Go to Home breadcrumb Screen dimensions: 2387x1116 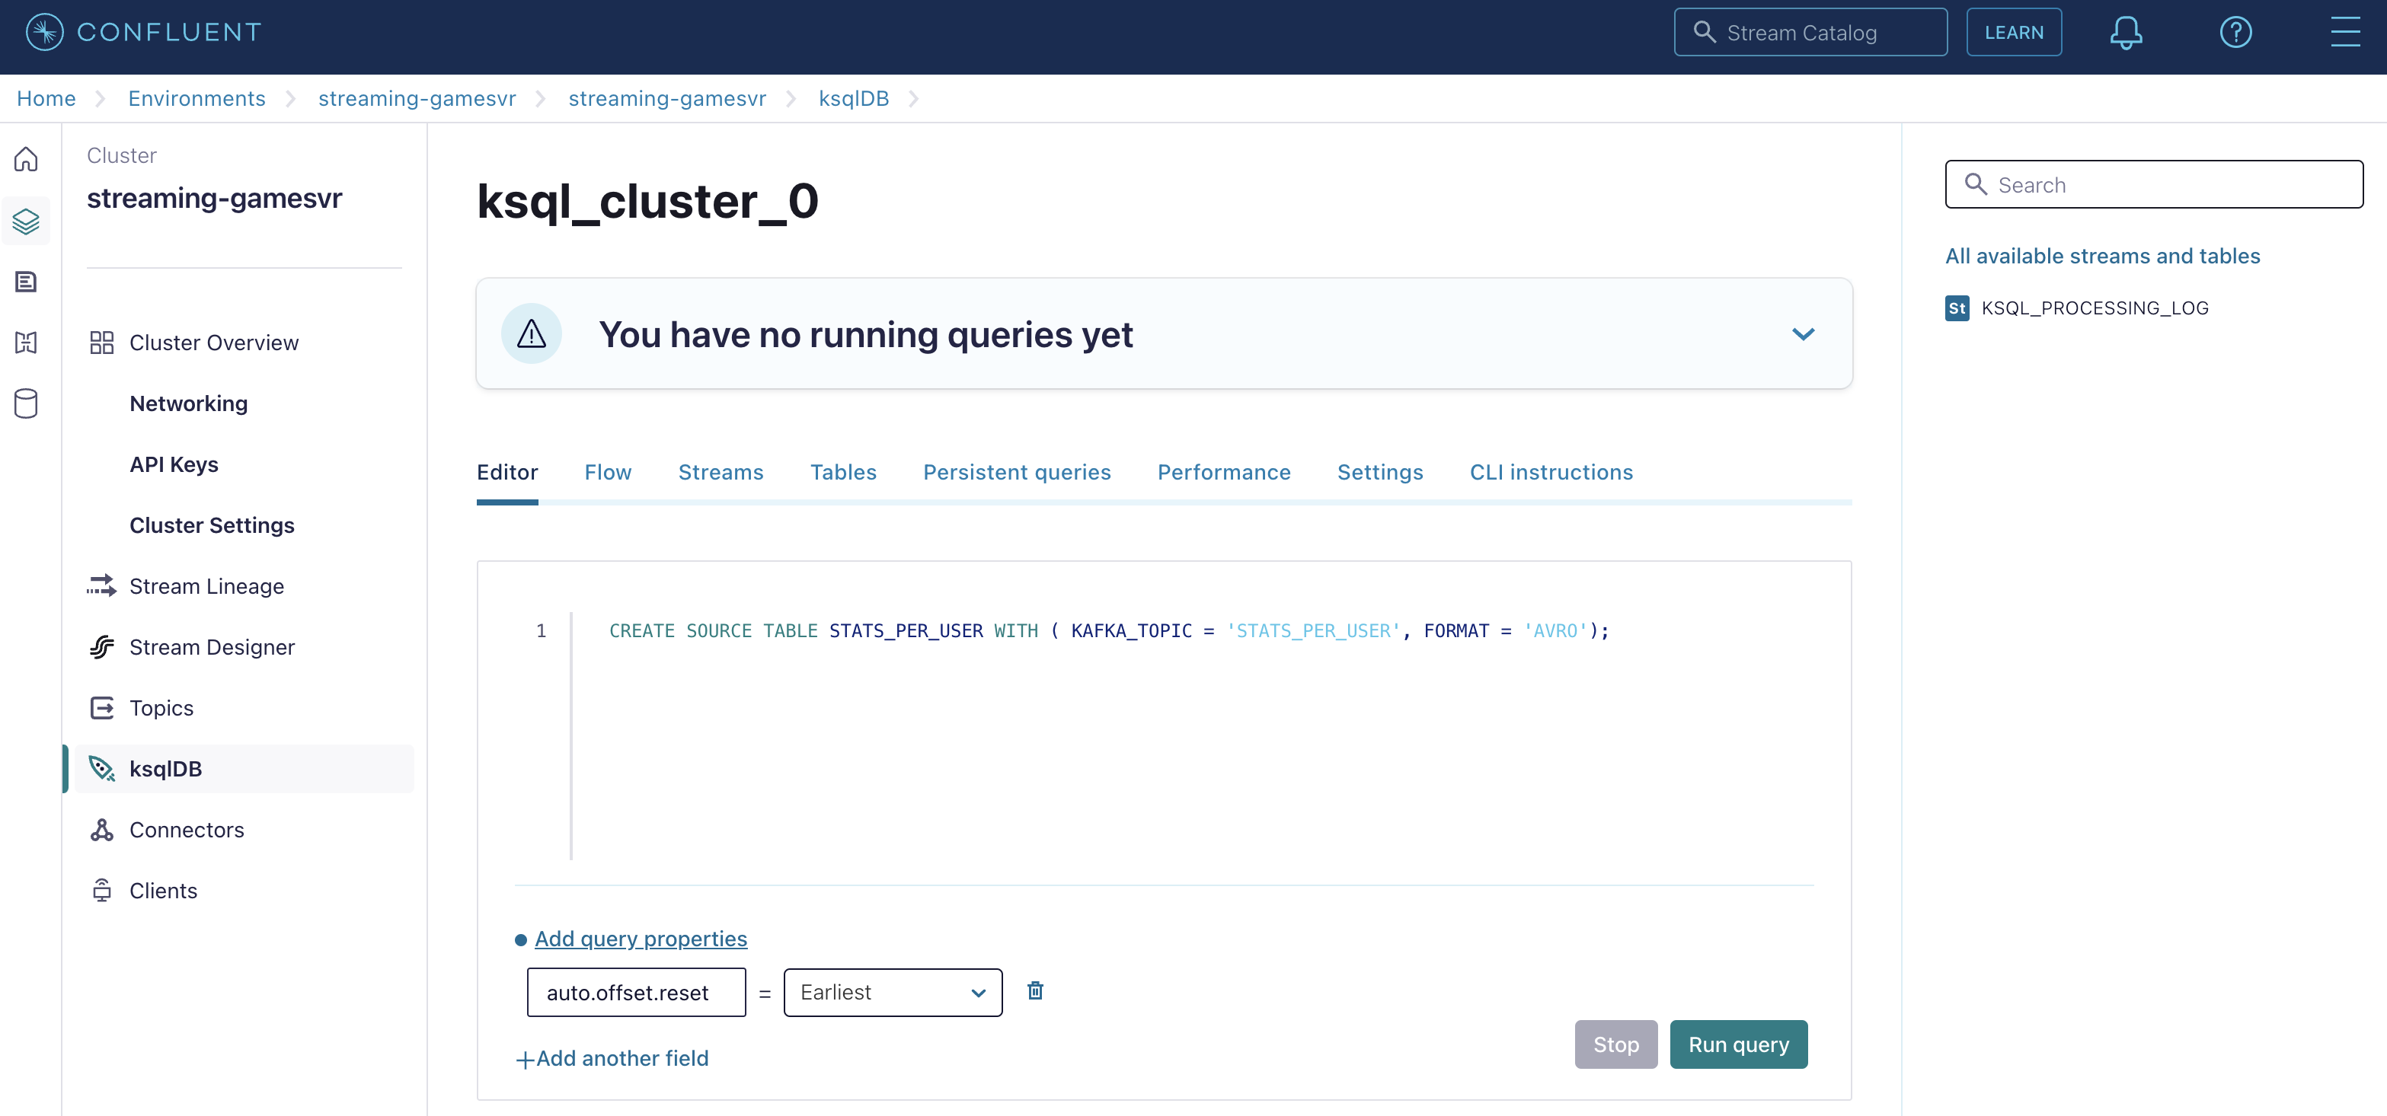pos(46,99)
